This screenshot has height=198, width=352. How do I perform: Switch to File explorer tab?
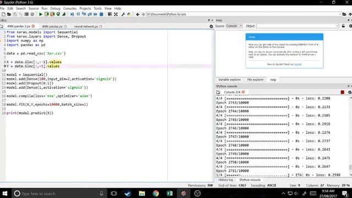point(255,80)
